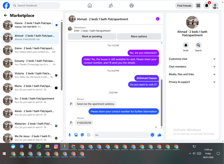Click the More options button

[x=139, y=36]
